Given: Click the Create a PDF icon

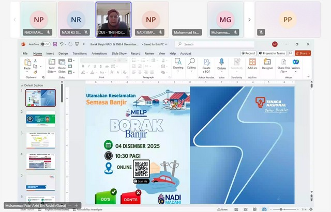Looking at the screenshot, I should 206,64.
